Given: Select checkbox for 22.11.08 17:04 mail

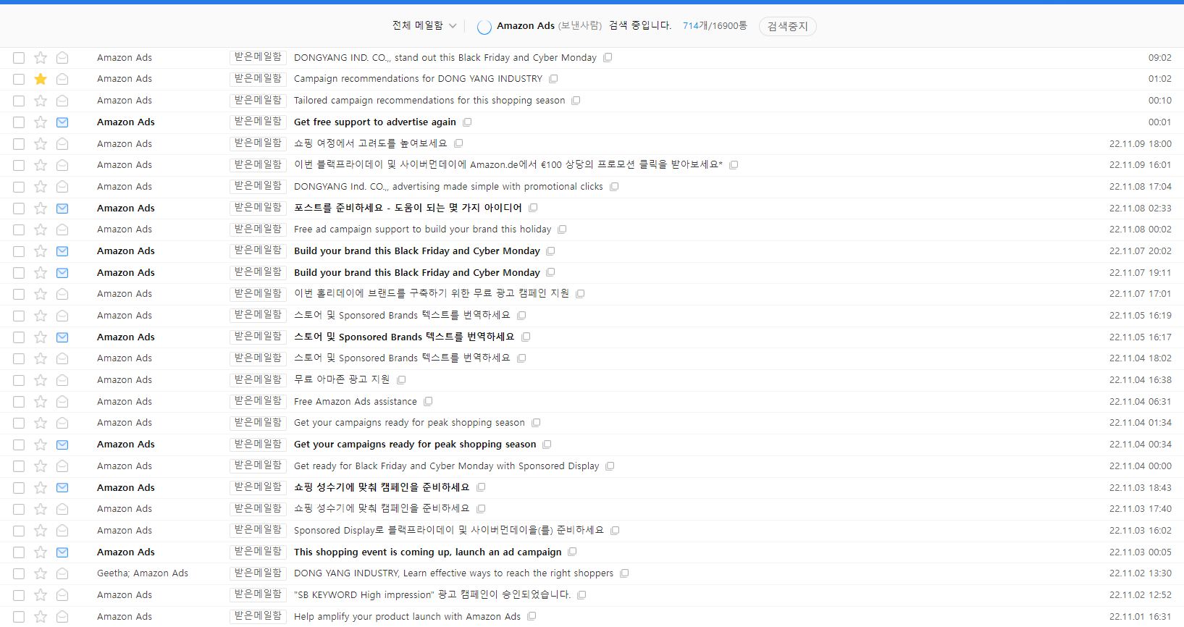Looking at the screenshot, I should pos(19,187).
